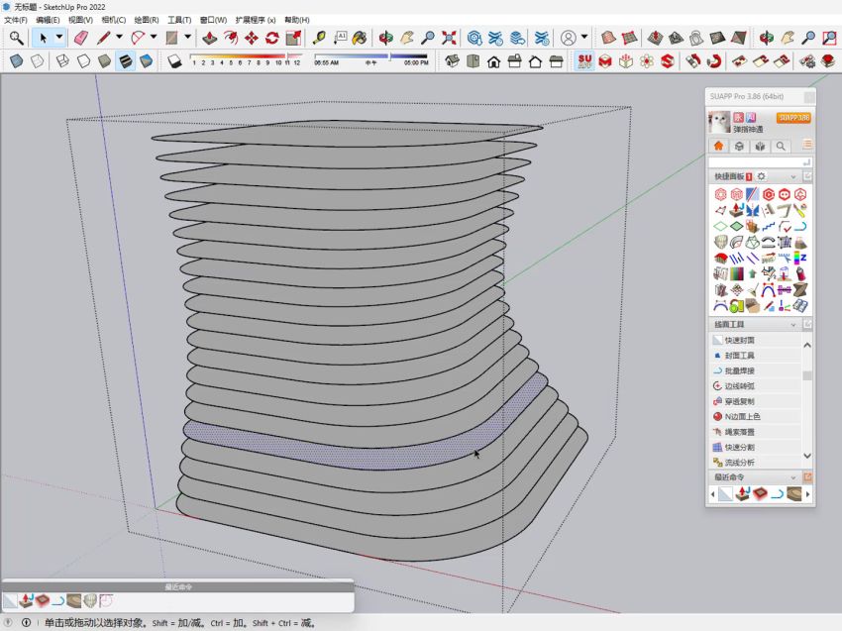Select the Scale tool
The image size is (842, 631).
(x=293, y=38)
